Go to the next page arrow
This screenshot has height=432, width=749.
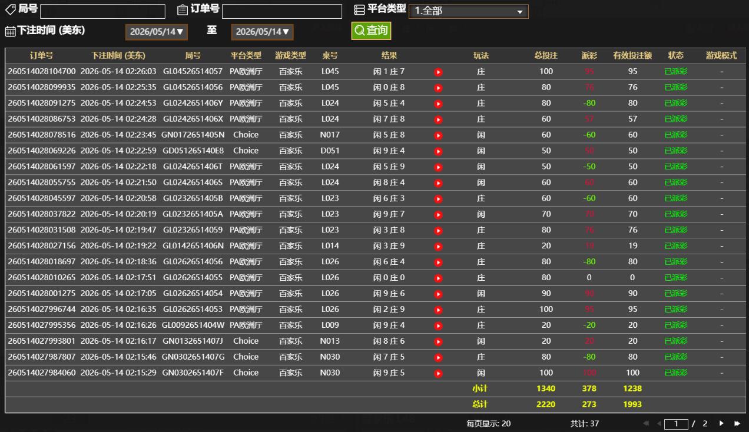[x=721, y=424]
